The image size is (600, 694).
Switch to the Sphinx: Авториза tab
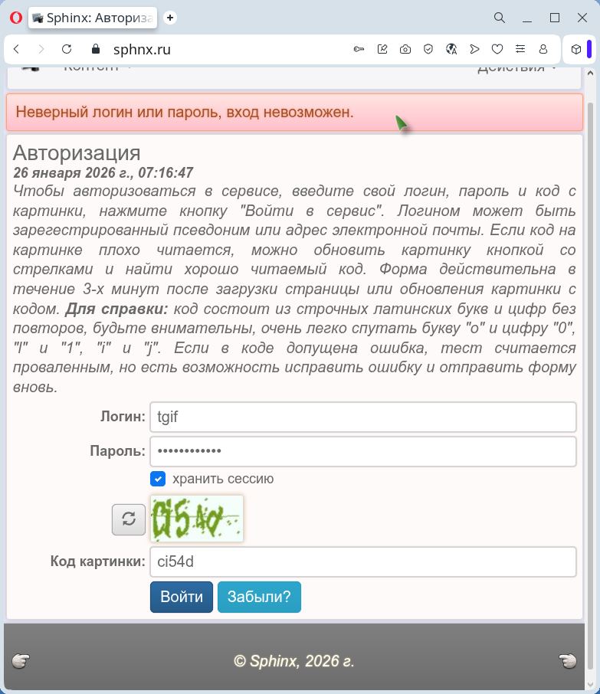(x=93, y=18)
